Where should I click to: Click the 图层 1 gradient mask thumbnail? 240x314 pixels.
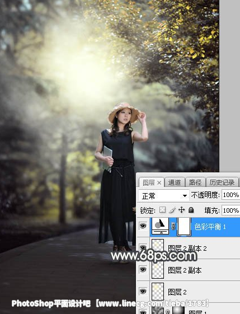point(178,310)
